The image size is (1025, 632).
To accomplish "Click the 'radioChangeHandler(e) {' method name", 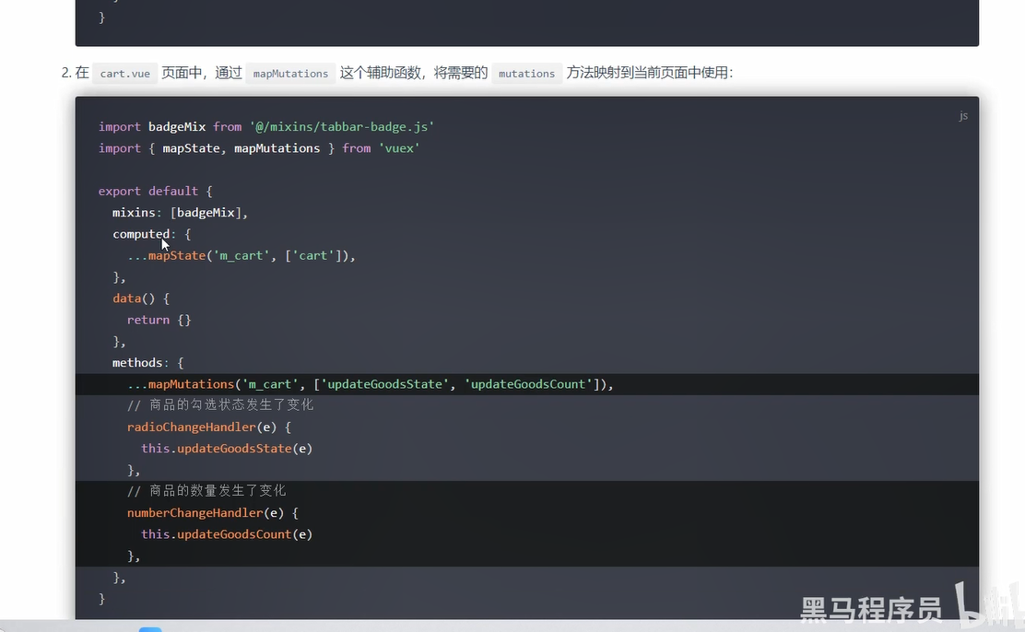I will [x=209, y=427].
